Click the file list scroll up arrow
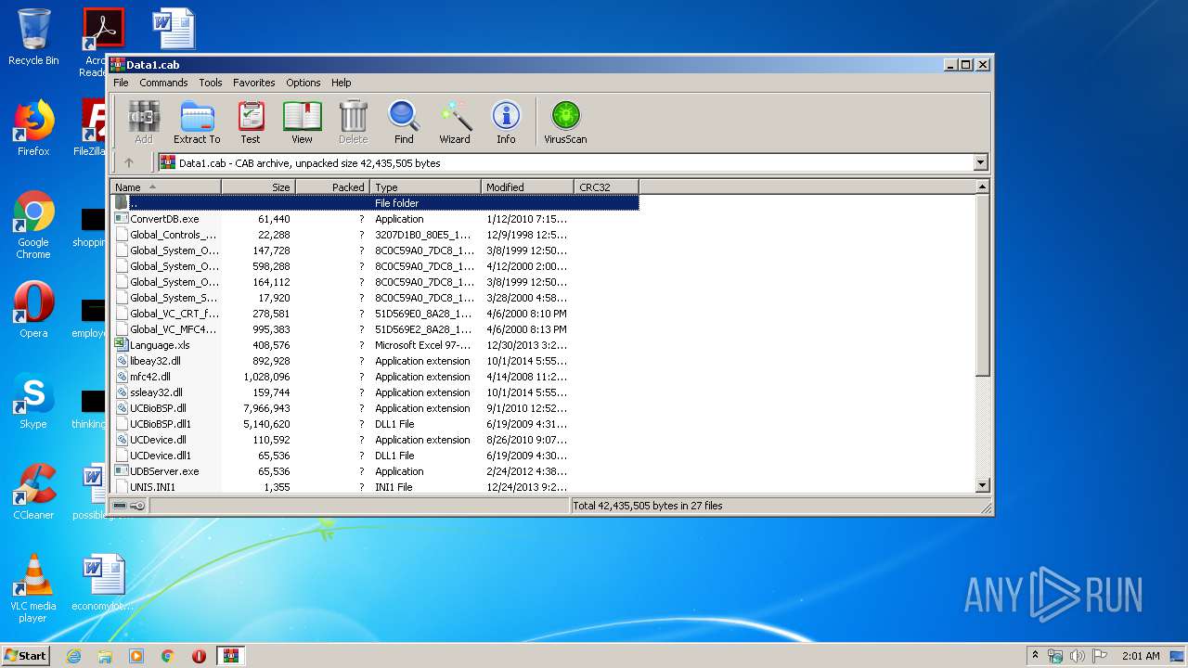 click(x=983, y=187)
